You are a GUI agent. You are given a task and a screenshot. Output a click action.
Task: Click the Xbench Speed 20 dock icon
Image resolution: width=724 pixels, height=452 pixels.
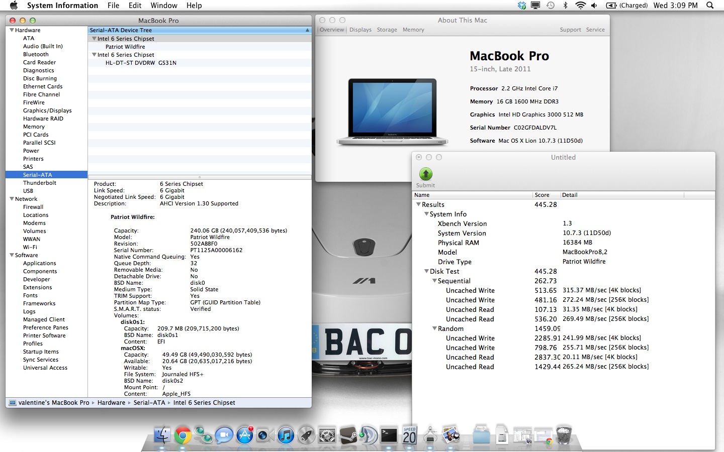tap(410, 435)
